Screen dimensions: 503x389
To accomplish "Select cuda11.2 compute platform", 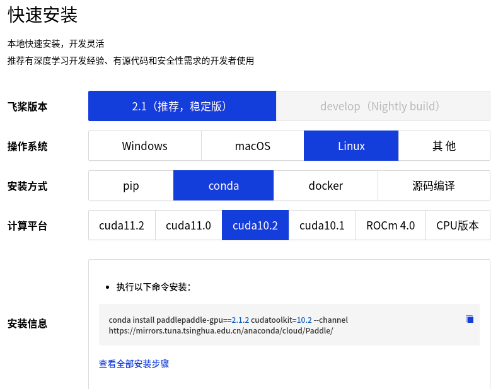I will pos(122,225).
